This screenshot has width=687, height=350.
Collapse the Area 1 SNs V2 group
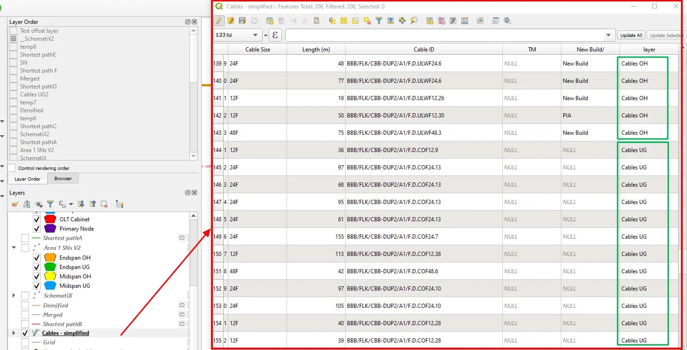[x=14, y=247]
